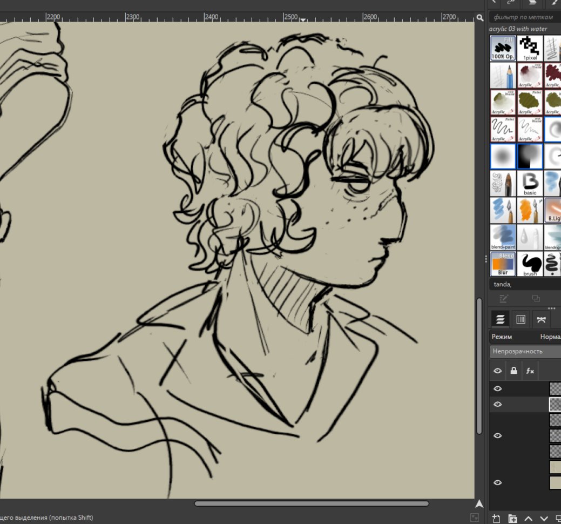The height and width of the screenshot is (524, 561).
Task: Click the docker splitter handle dots
Action: tap(486, 258)
